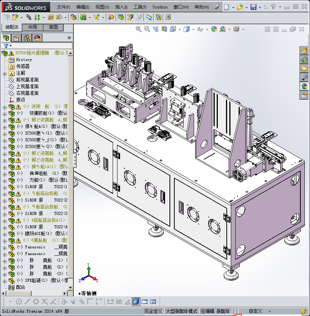
Task: Open Appearances color ball in task pane
Action: (304, 86)
